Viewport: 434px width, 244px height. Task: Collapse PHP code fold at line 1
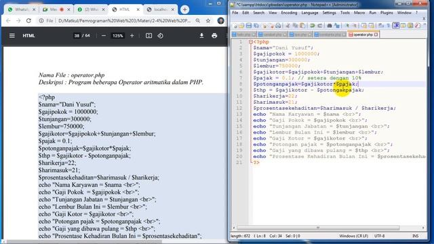(x=250, y=42)
